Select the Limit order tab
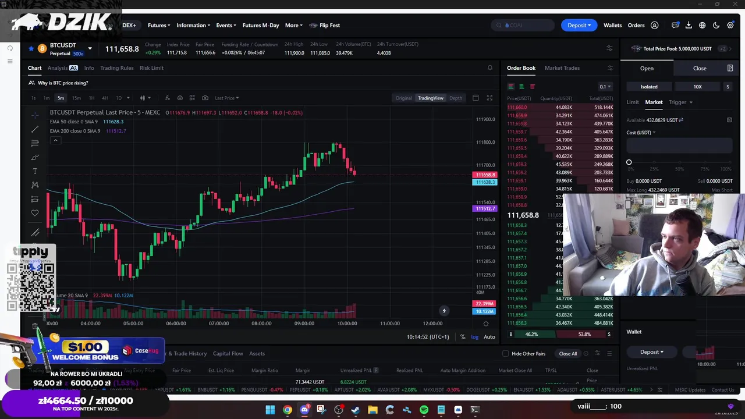745x419 pixels. [633, 102]
